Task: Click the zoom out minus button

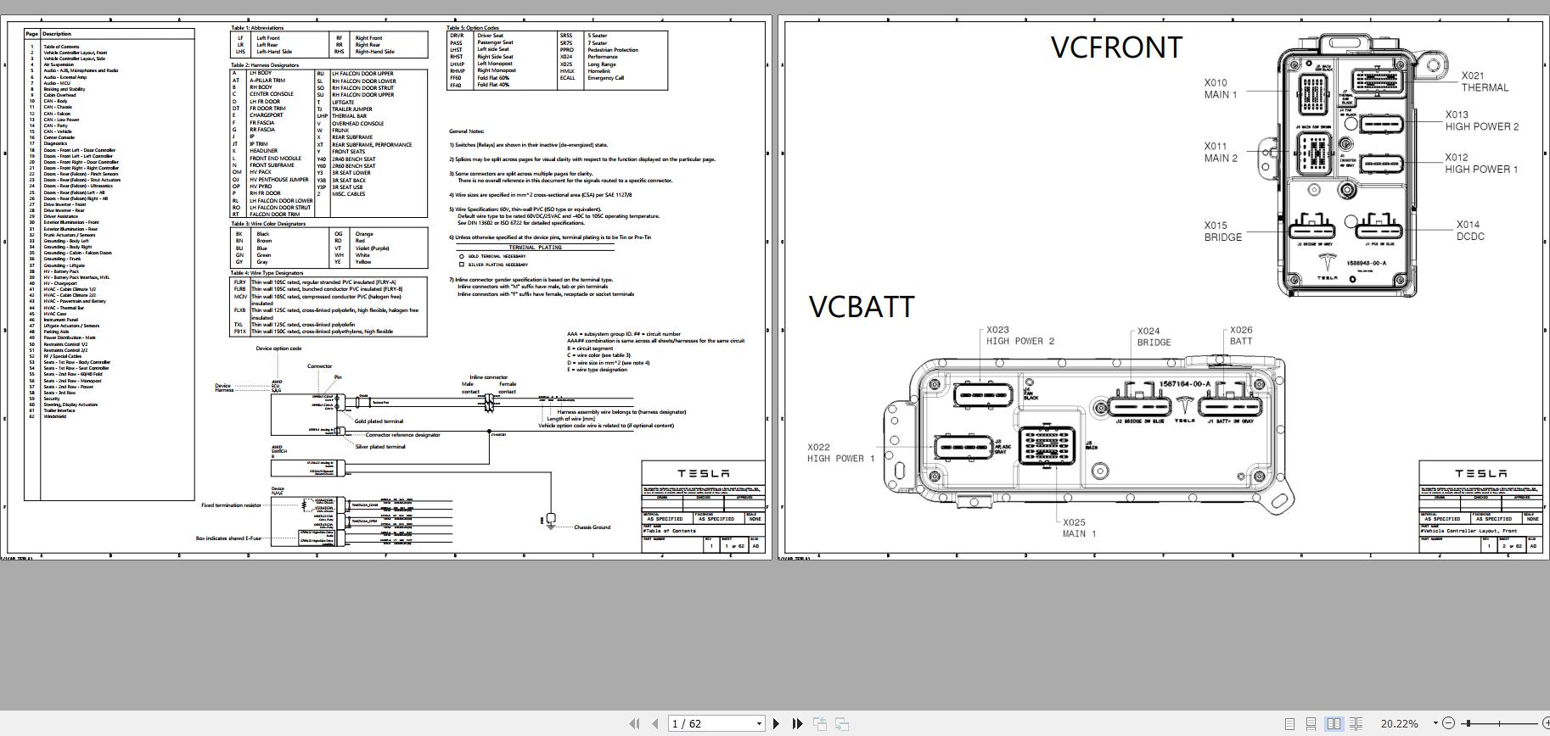Action: coord(1448,723)
